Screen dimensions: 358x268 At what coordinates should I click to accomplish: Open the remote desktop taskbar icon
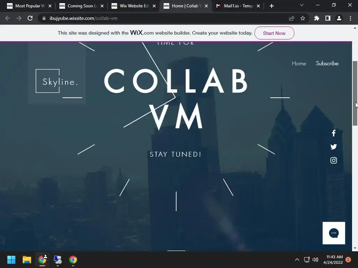(x=58, y=260)
